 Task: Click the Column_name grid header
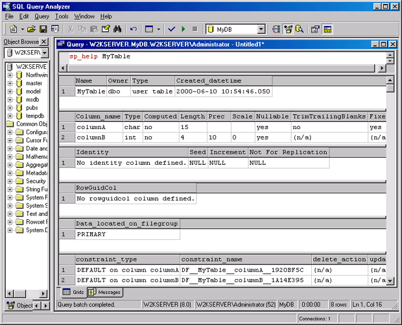(x=99, y=117)
